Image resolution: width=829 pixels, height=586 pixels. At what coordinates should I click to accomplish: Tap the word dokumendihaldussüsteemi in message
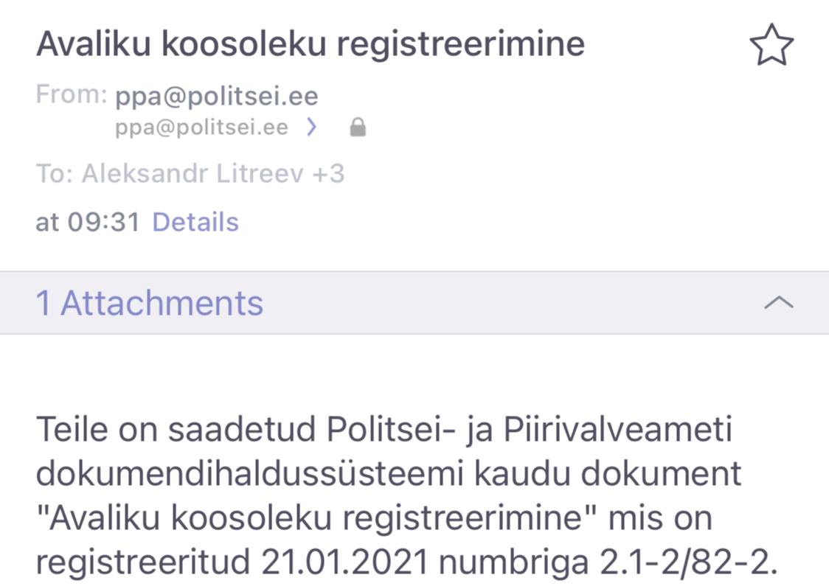coord(249,473)
